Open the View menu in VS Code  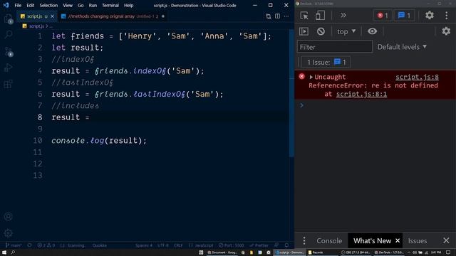(x=68, y=5)
